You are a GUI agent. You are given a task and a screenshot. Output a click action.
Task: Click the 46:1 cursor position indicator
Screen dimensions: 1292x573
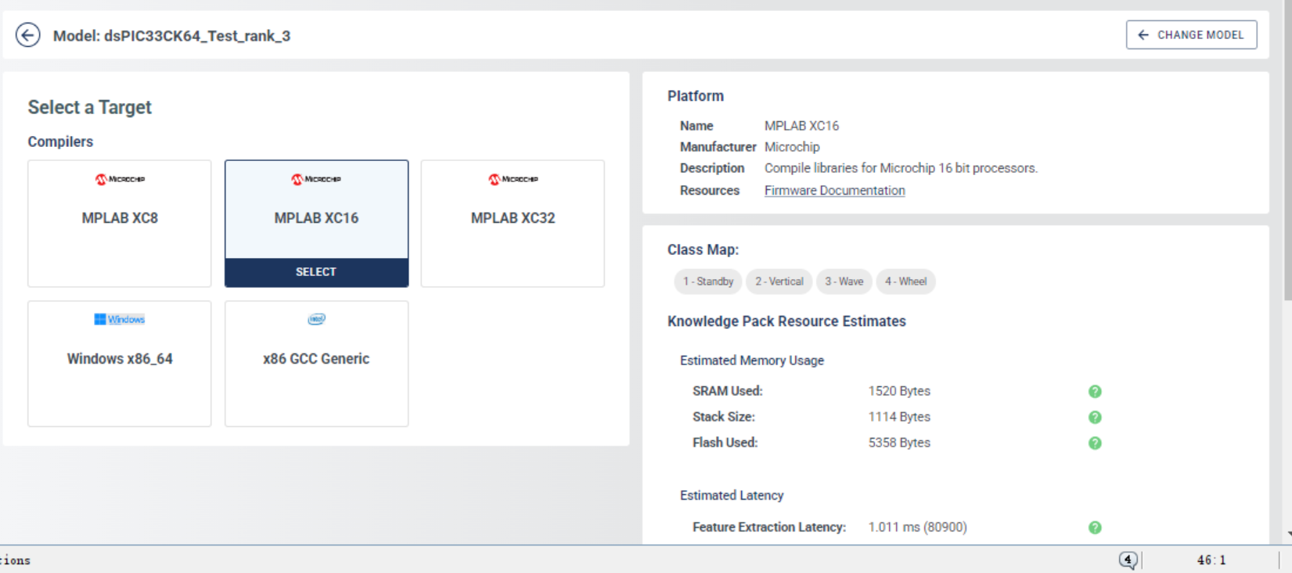(x=1211, y=560)
